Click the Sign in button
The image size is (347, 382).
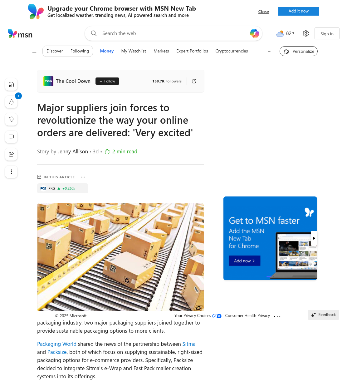coord(327,34)
